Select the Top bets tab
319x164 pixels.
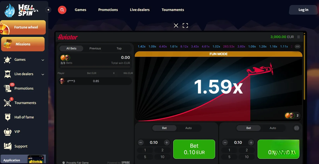pos(119,48)
